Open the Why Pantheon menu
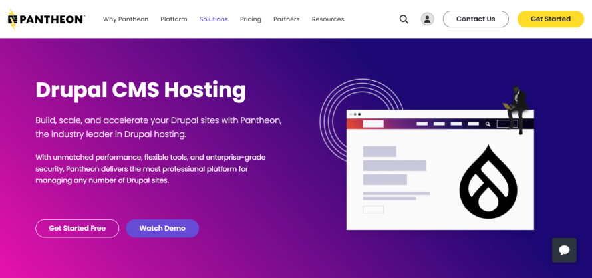592x278 pixels. [x=126, y=19]
